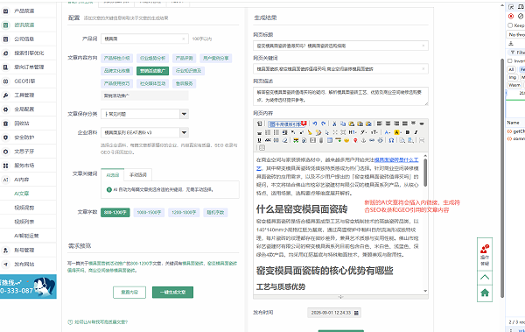Undo last edit in article editor
This screenshot has height=332, width=525.
pos(315,124)
